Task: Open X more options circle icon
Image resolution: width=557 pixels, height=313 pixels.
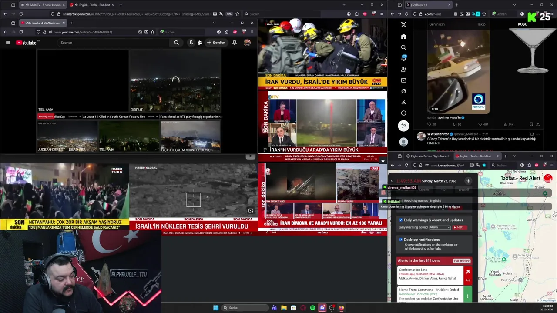Action: coord(403,113)
